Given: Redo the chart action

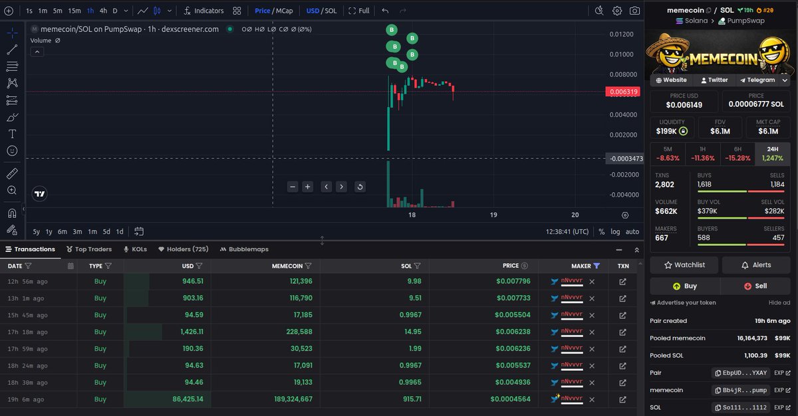Looking at the screenshot, I should pos(404,11).
